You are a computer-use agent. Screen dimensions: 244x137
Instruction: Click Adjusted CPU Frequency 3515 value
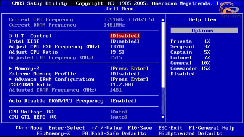tap(116, 57)
